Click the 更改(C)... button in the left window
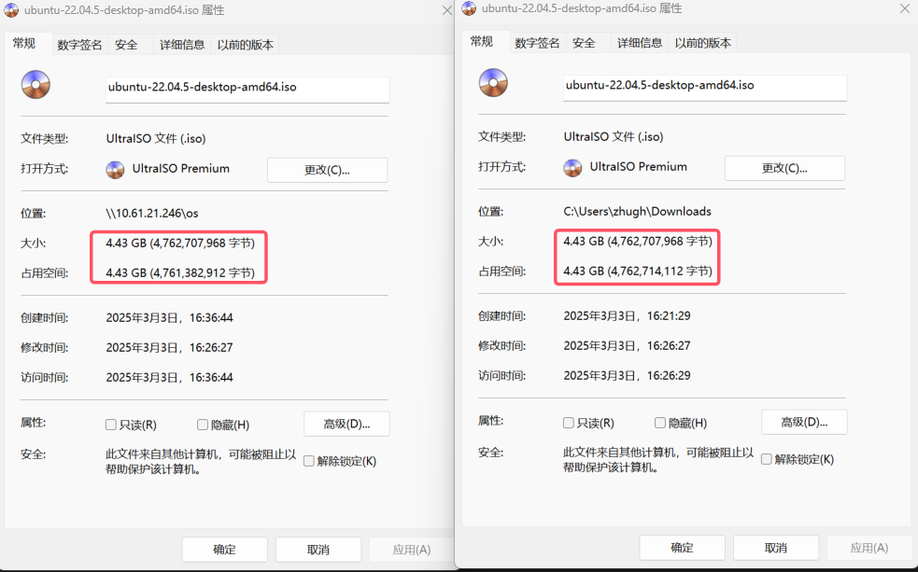The height and width of the screenshot is (572, 918). point(327,170)
